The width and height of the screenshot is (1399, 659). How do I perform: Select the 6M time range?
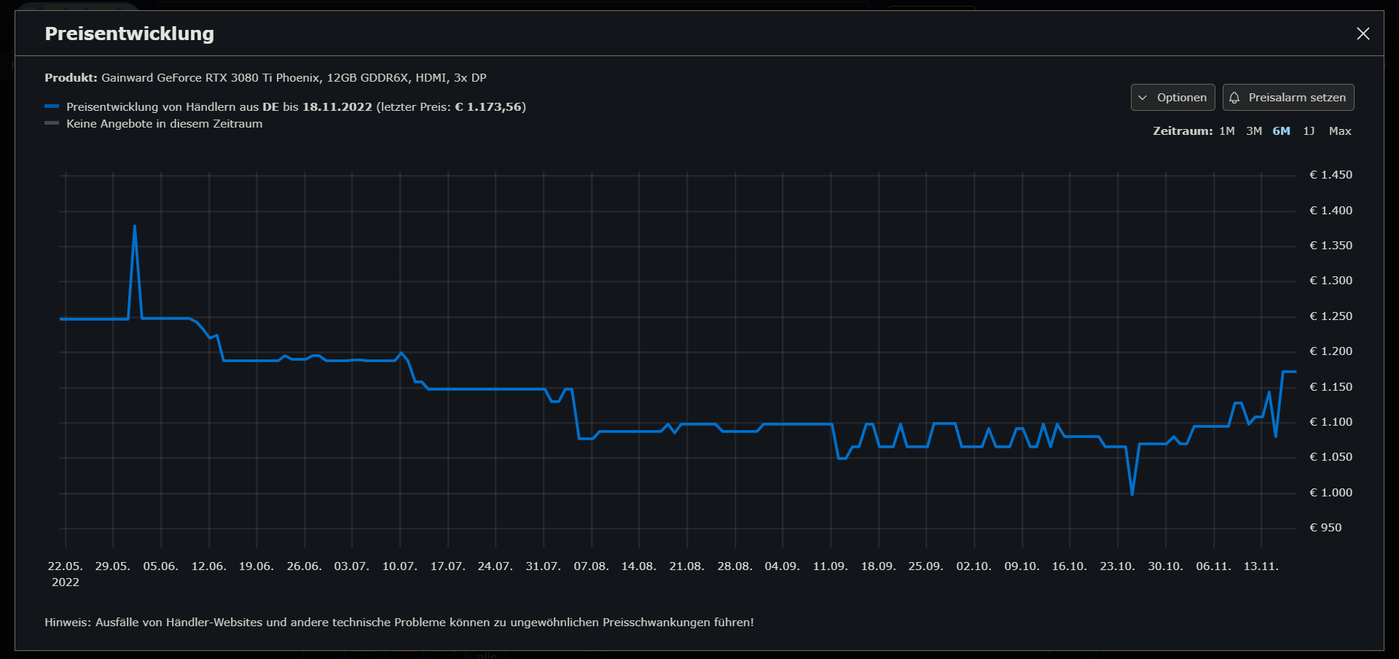(1281, 131)
